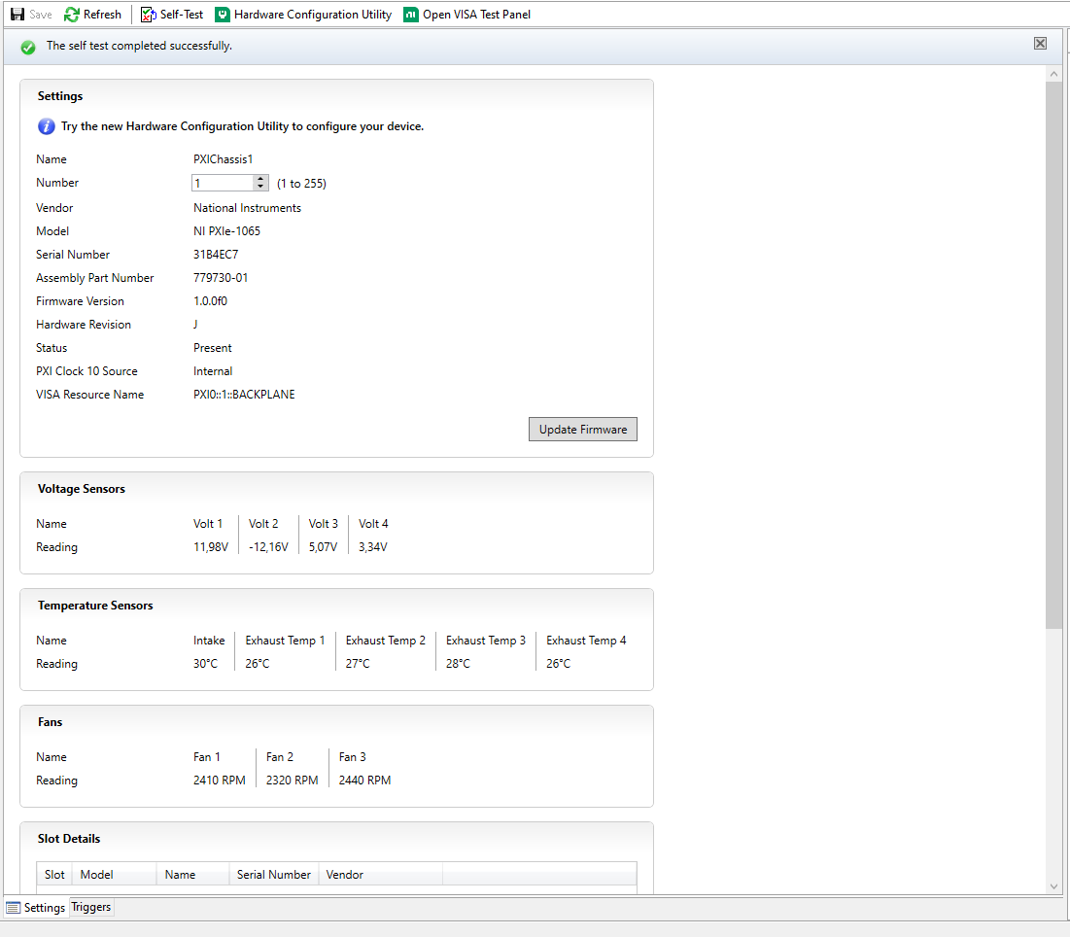Dismiss the self test notification banner
The height and width of the screenshot is (937, 1070).
1040,44
